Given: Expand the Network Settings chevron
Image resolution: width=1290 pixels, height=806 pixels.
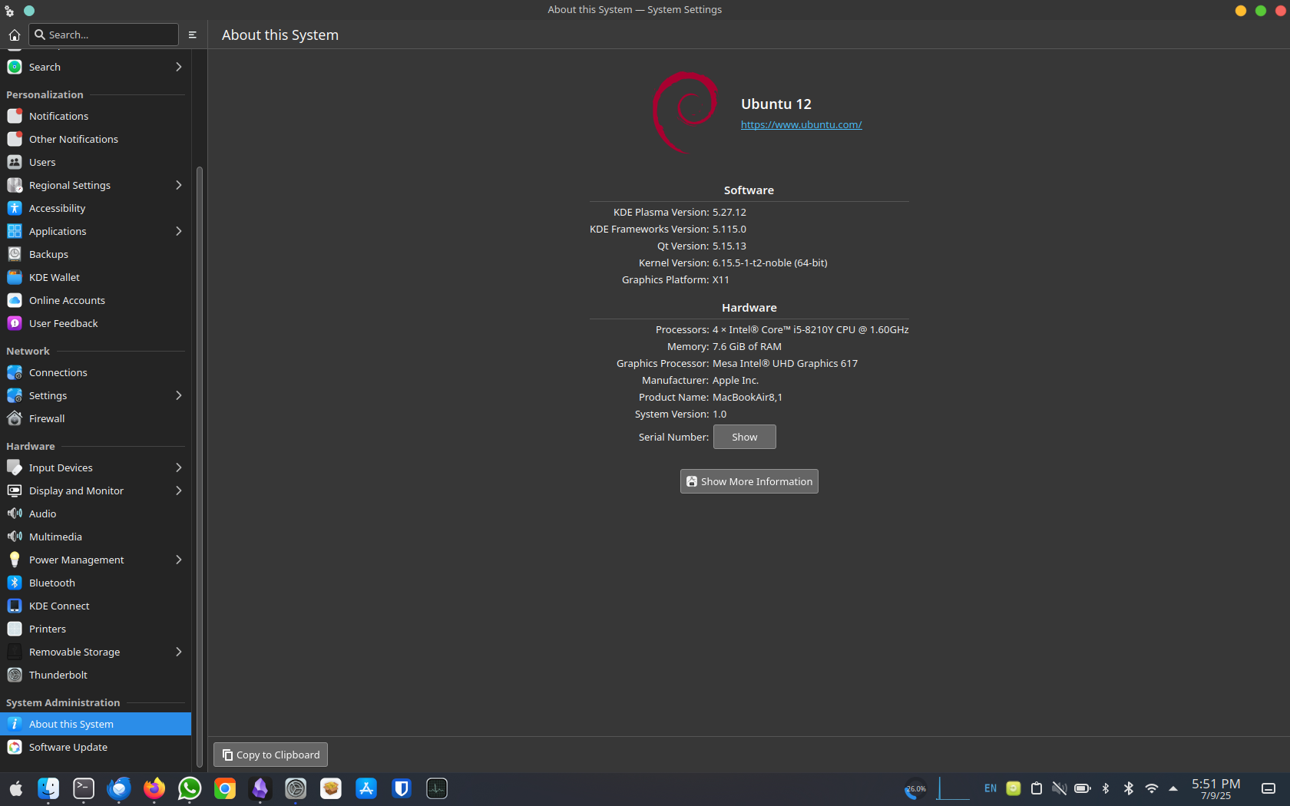Looking at the screenshot, I should point(178,395).
